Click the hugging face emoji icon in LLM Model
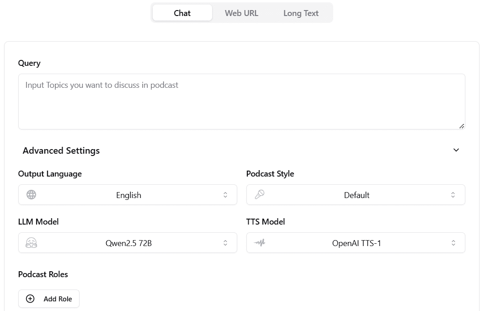The height and width of the screenshot is (311, 485). pyautogui.click(x=32, y=243)
